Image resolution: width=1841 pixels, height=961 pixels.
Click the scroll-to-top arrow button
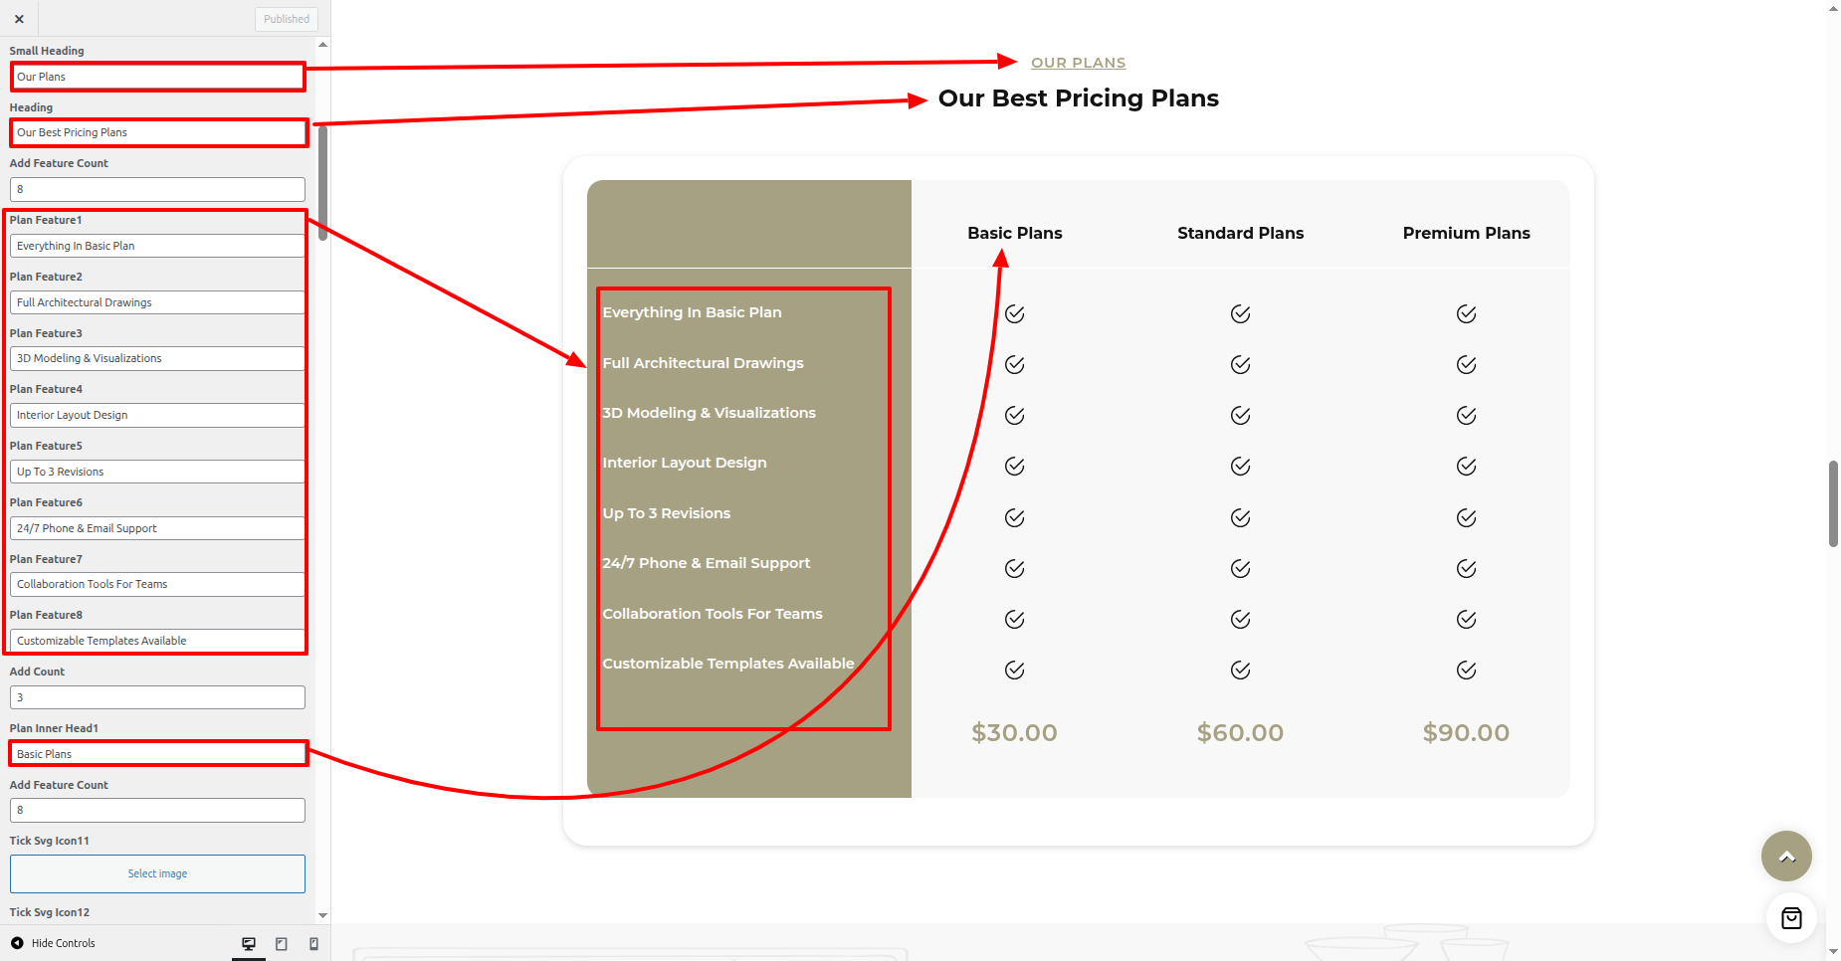click(x=1786, y=856)
